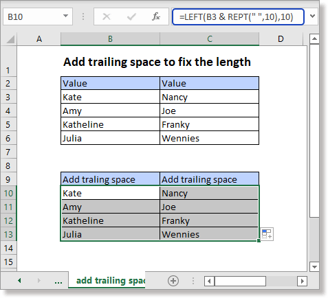Select the 'add trailing space' sheet tab
Screen dimensions: 328x298
(x=107, y=280)
